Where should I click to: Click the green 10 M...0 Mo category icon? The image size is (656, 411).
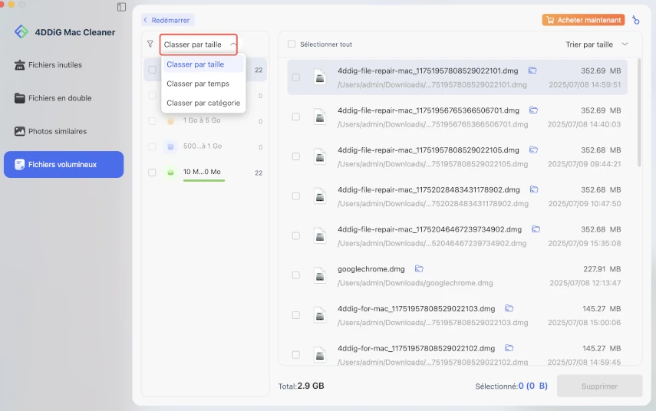pyautogui.click(x=170, y=173)
